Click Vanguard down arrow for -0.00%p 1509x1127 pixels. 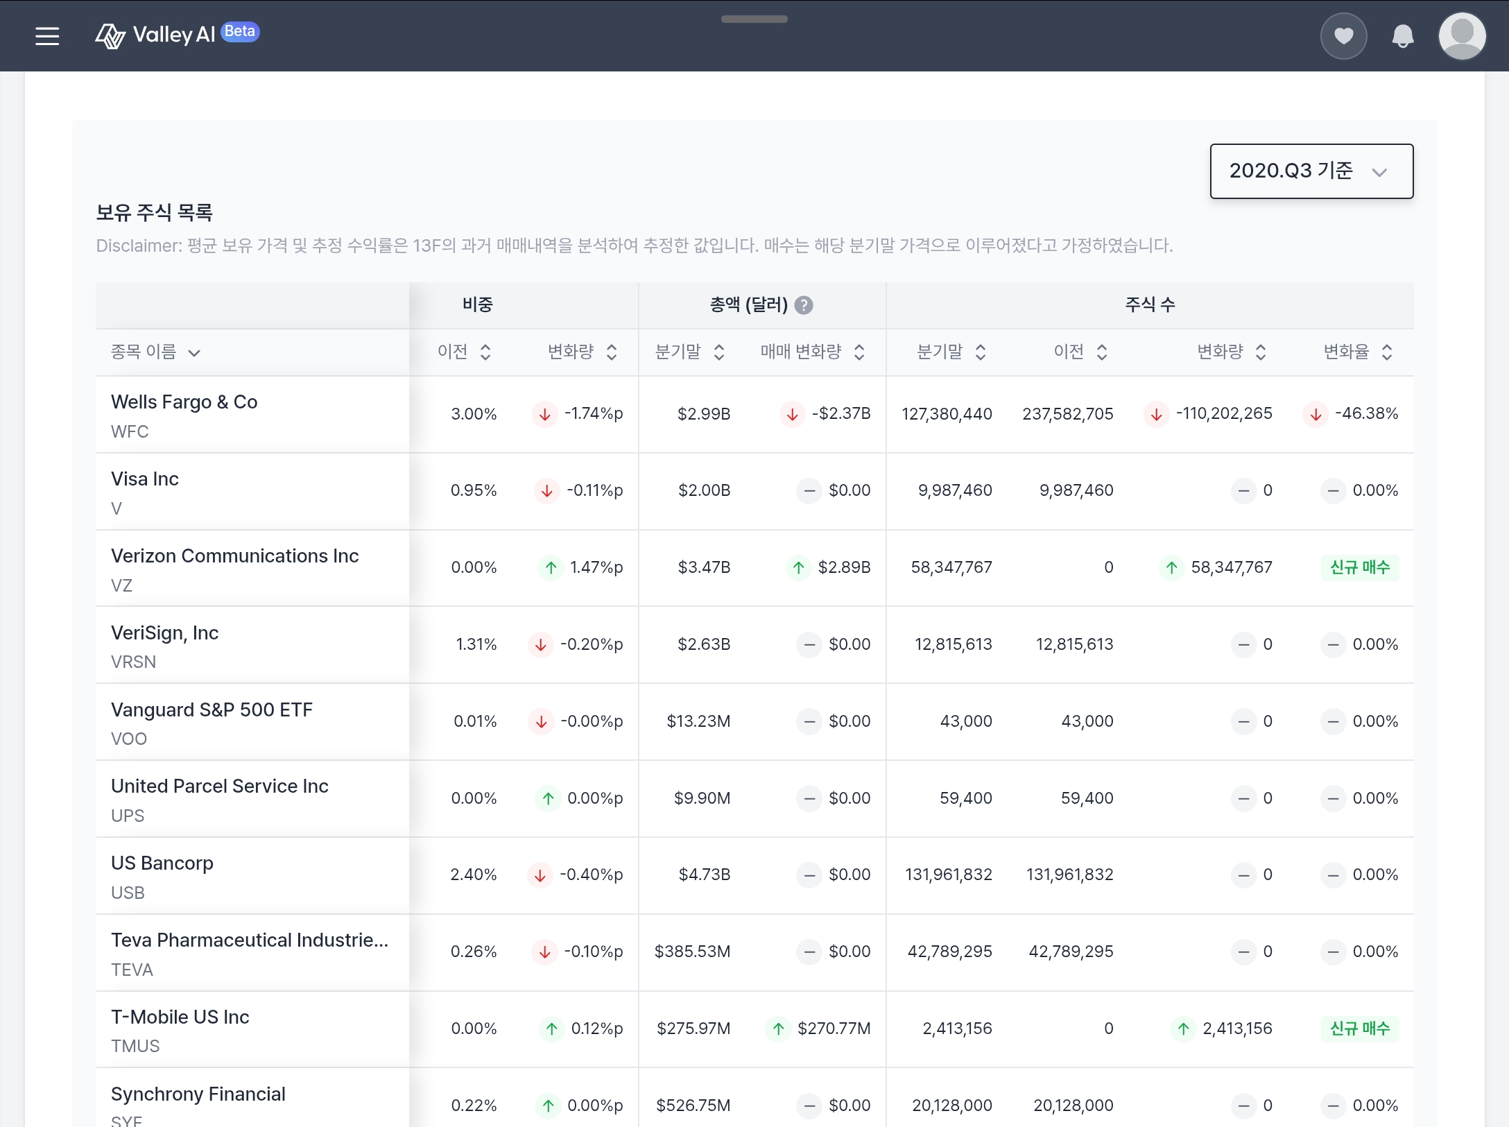point(542,722)
